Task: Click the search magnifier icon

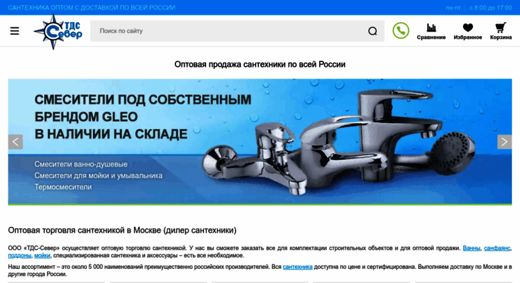Action: (x=372, y=31)
